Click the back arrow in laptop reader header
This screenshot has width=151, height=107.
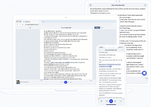[x=30, y=28]
